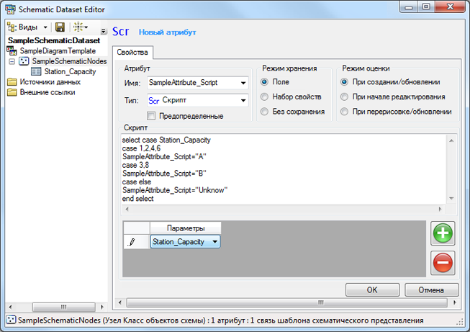The height and width of the screenshot is (332, 470).
Task: Select SampleDiagramTemplate in the tree
Action: (56, 51)
